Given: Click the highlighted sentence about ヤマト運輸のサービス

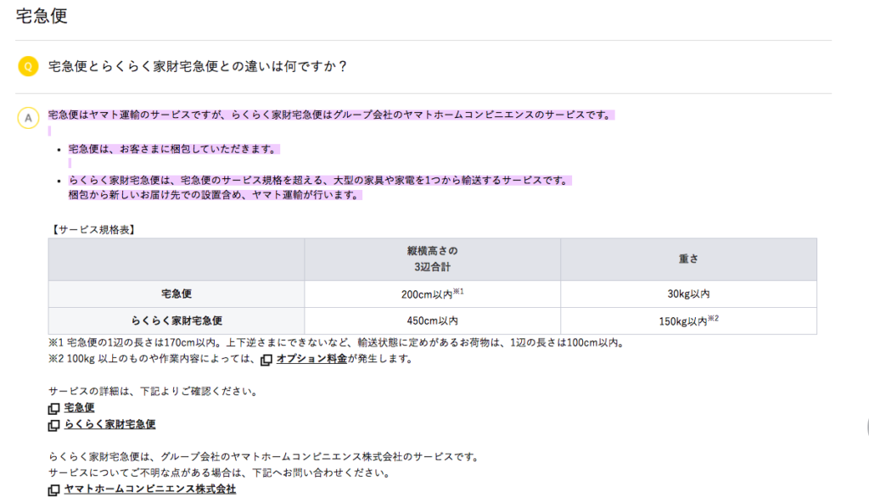Looking at the screenshot, I should coord(331,114).
